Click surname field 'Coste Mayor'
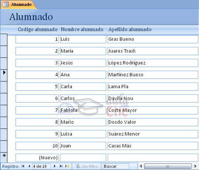Viewport: 199px width, 170px height. (x=153, y=110)
